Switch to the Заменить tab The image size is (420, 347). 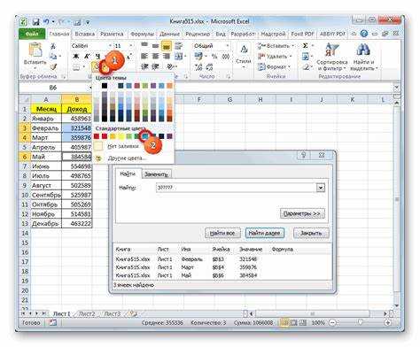click(156, 174)
